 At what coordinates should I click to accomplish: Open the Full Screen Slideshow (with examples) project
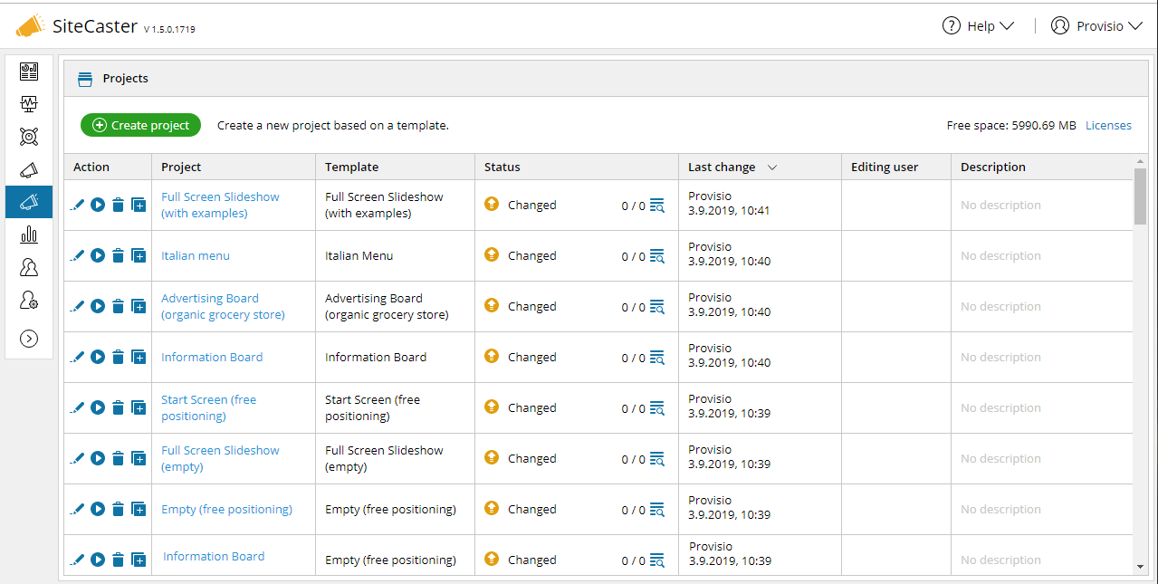[x=220, y=205]
